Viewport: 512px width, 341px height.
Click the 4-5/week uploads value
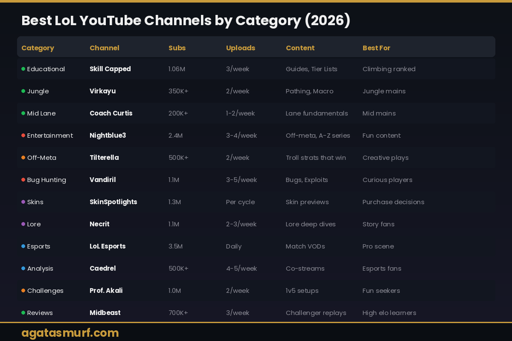pyautogui.click(x=241, y=269)
